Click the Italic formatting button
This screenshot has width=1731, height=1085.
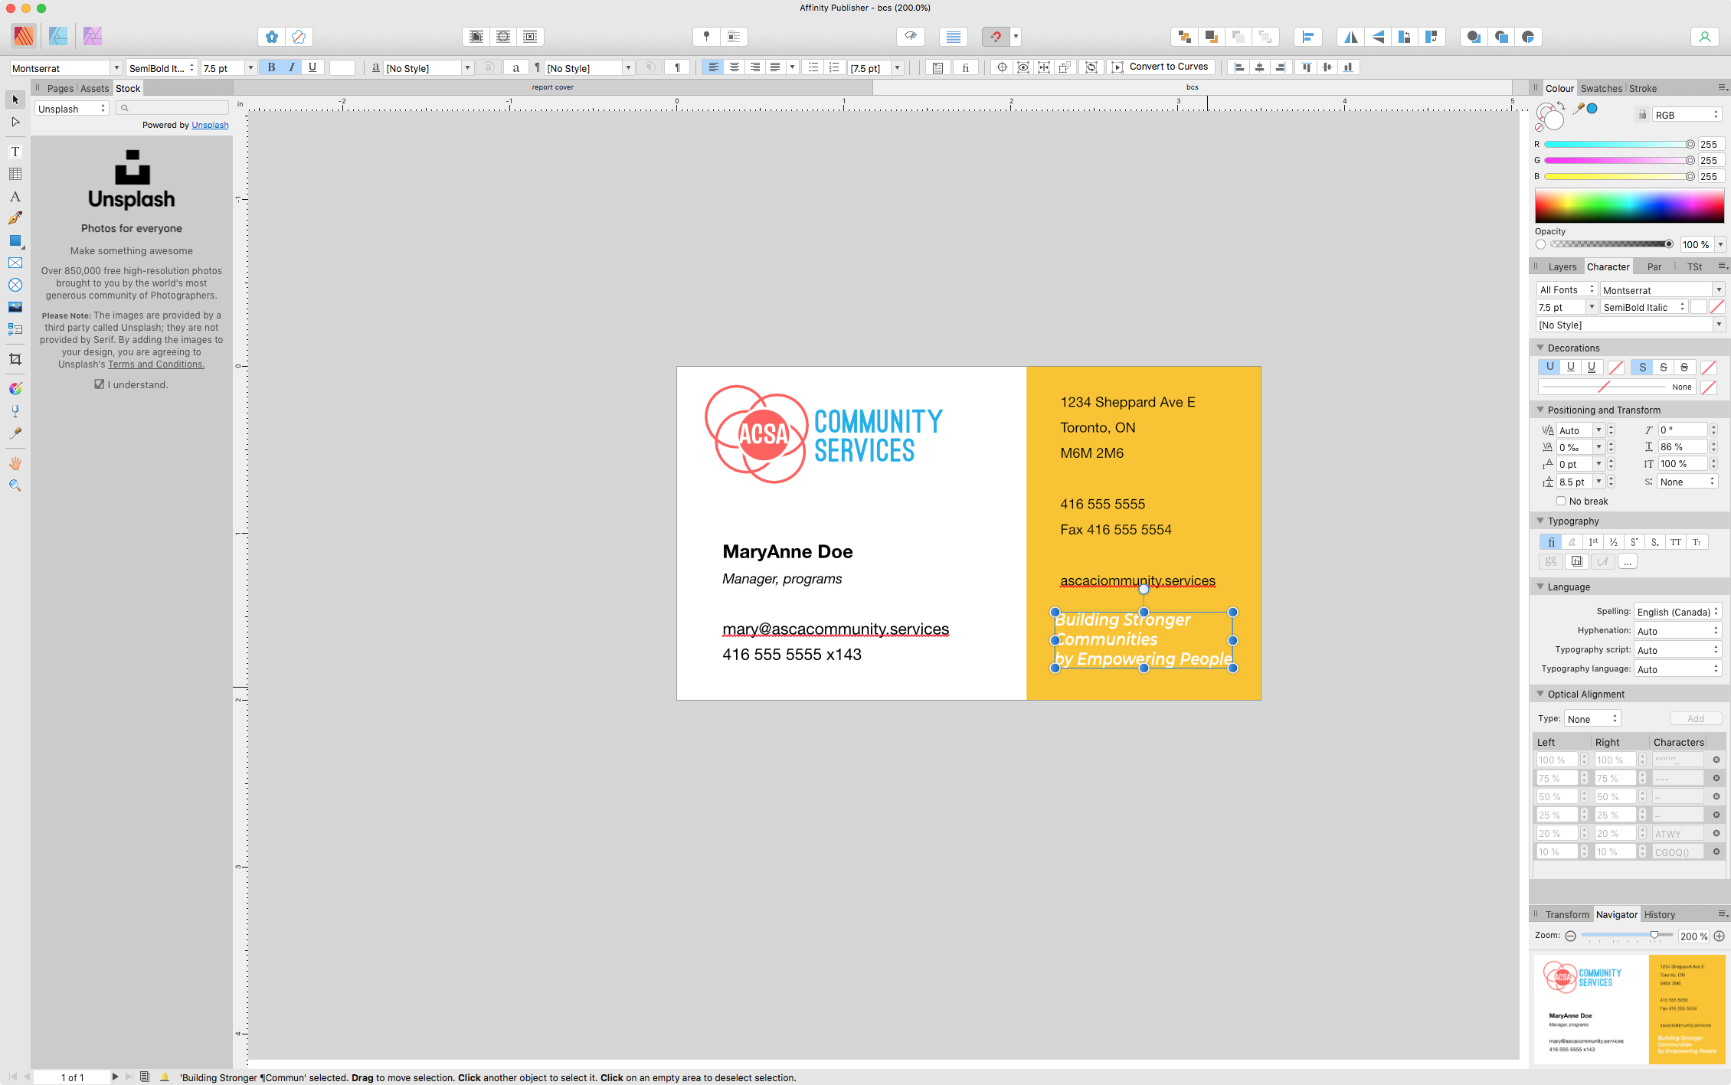292,67
